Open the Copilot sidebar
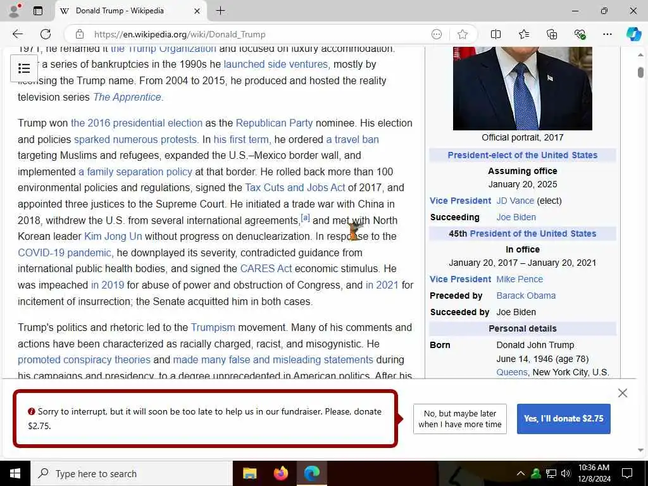This screenshot has height=486, width=648. [x=633, y=34]
